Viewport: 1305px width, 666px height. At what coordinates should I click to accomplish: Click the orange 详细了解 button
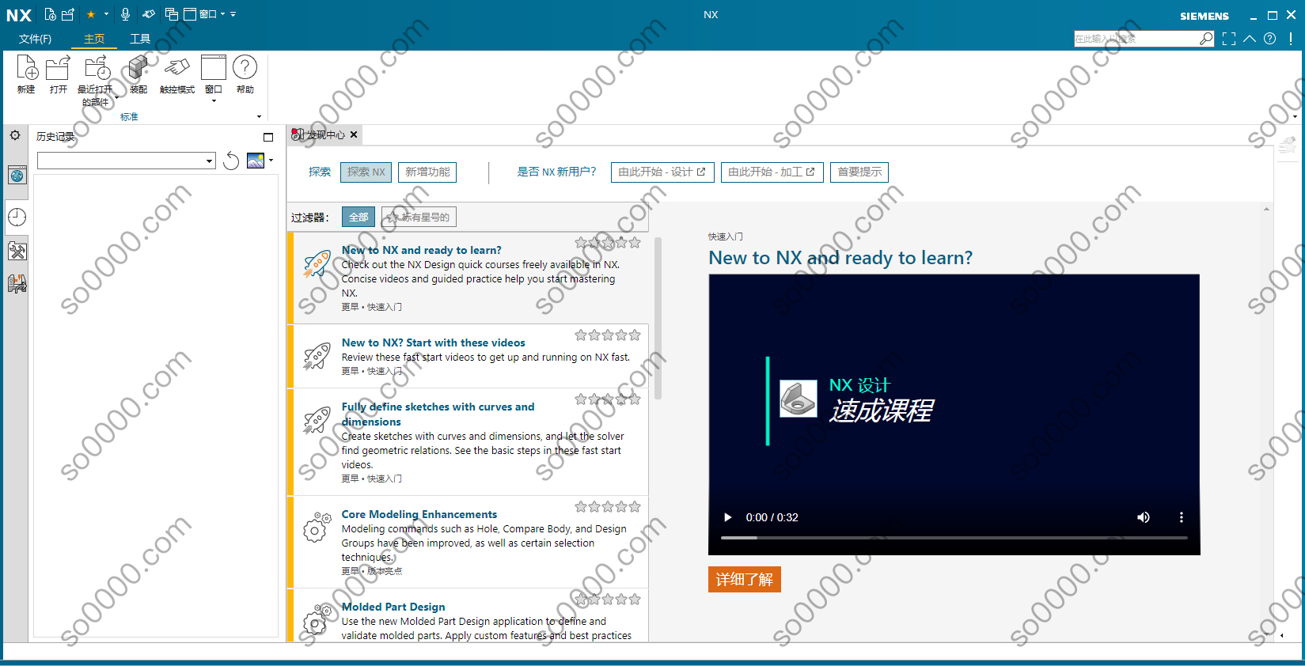click(x=745, y=579)
